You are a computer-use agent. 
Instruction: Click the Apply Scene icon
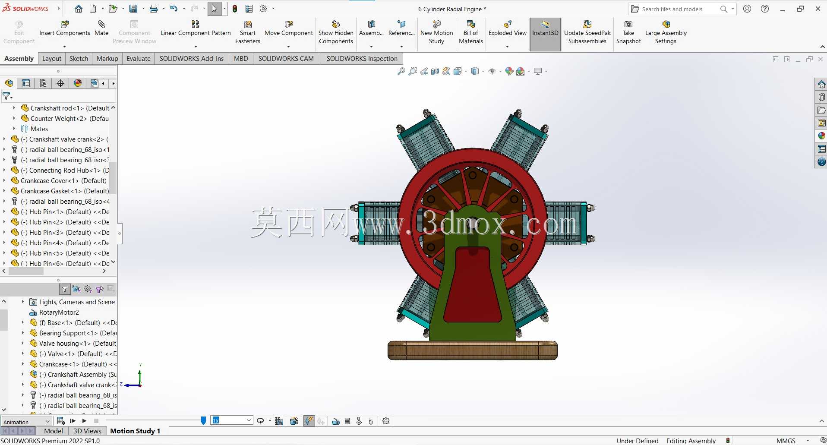[521, 71]
